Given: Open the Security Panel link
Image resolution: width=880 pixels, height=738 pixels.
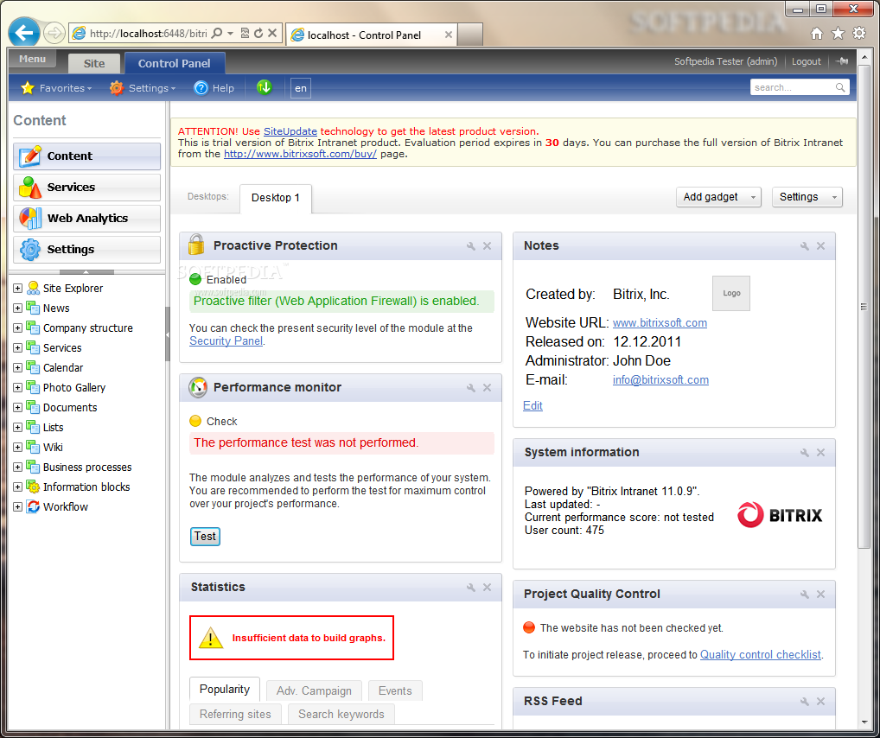Looking at the screenshot, I should 226,340.
